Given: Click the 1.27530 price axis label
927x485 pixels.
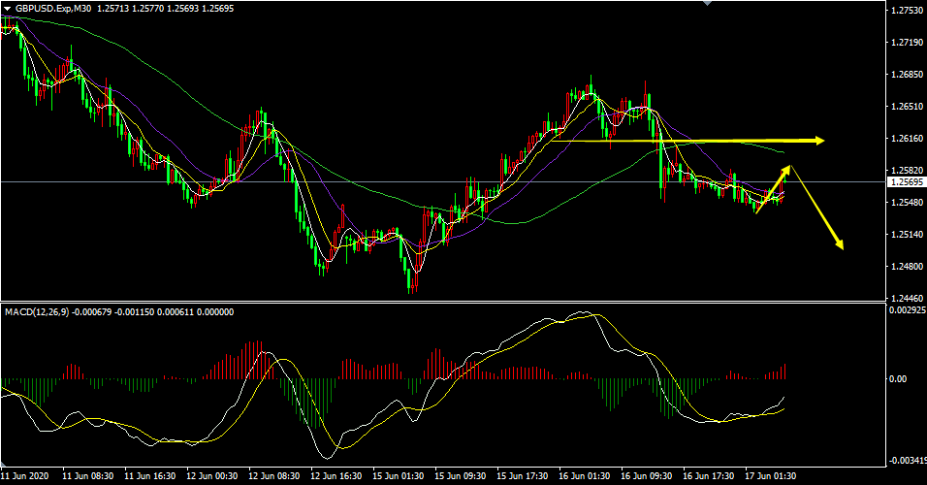Looking at the screenshot, I should pos(905,11).
